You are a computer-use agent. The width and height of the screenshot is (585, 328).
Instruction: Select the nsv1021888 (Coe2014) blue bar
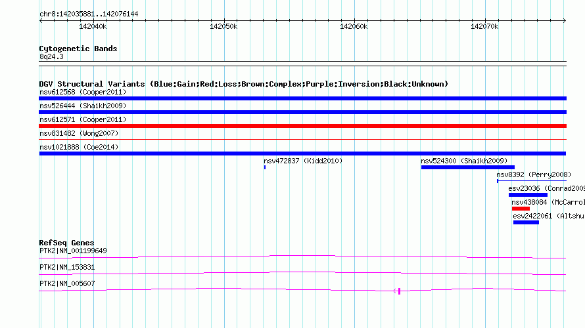[302, 154]
